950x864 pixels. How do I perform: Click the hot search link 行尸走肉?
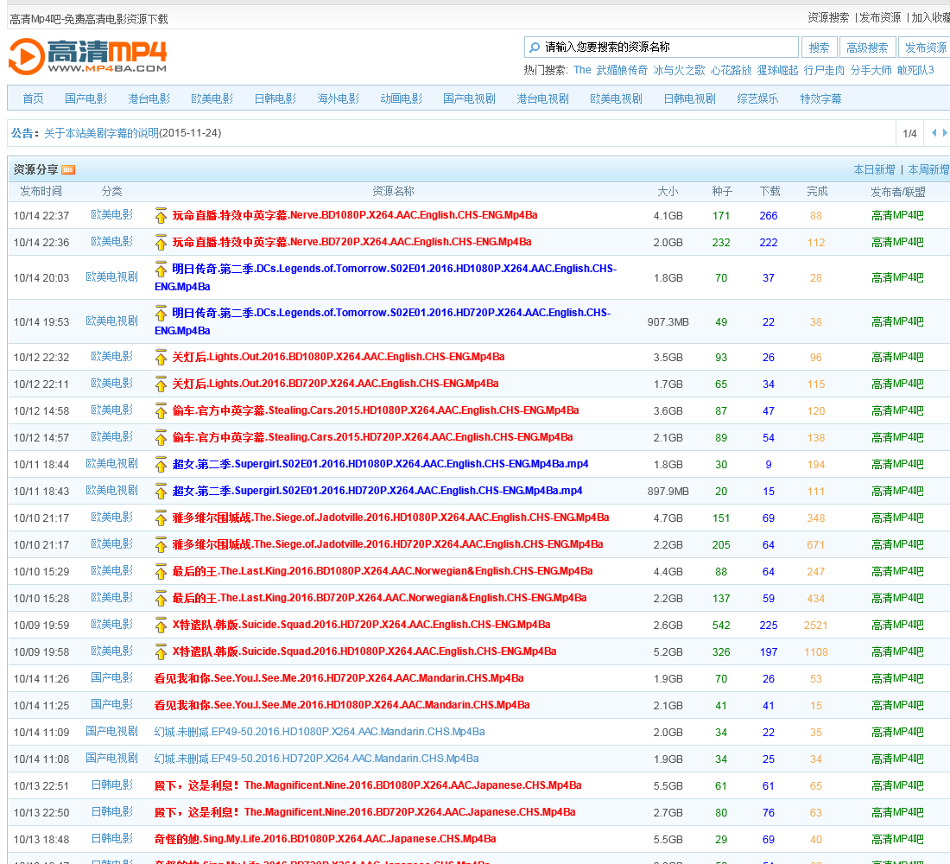(x=824, y=70)
